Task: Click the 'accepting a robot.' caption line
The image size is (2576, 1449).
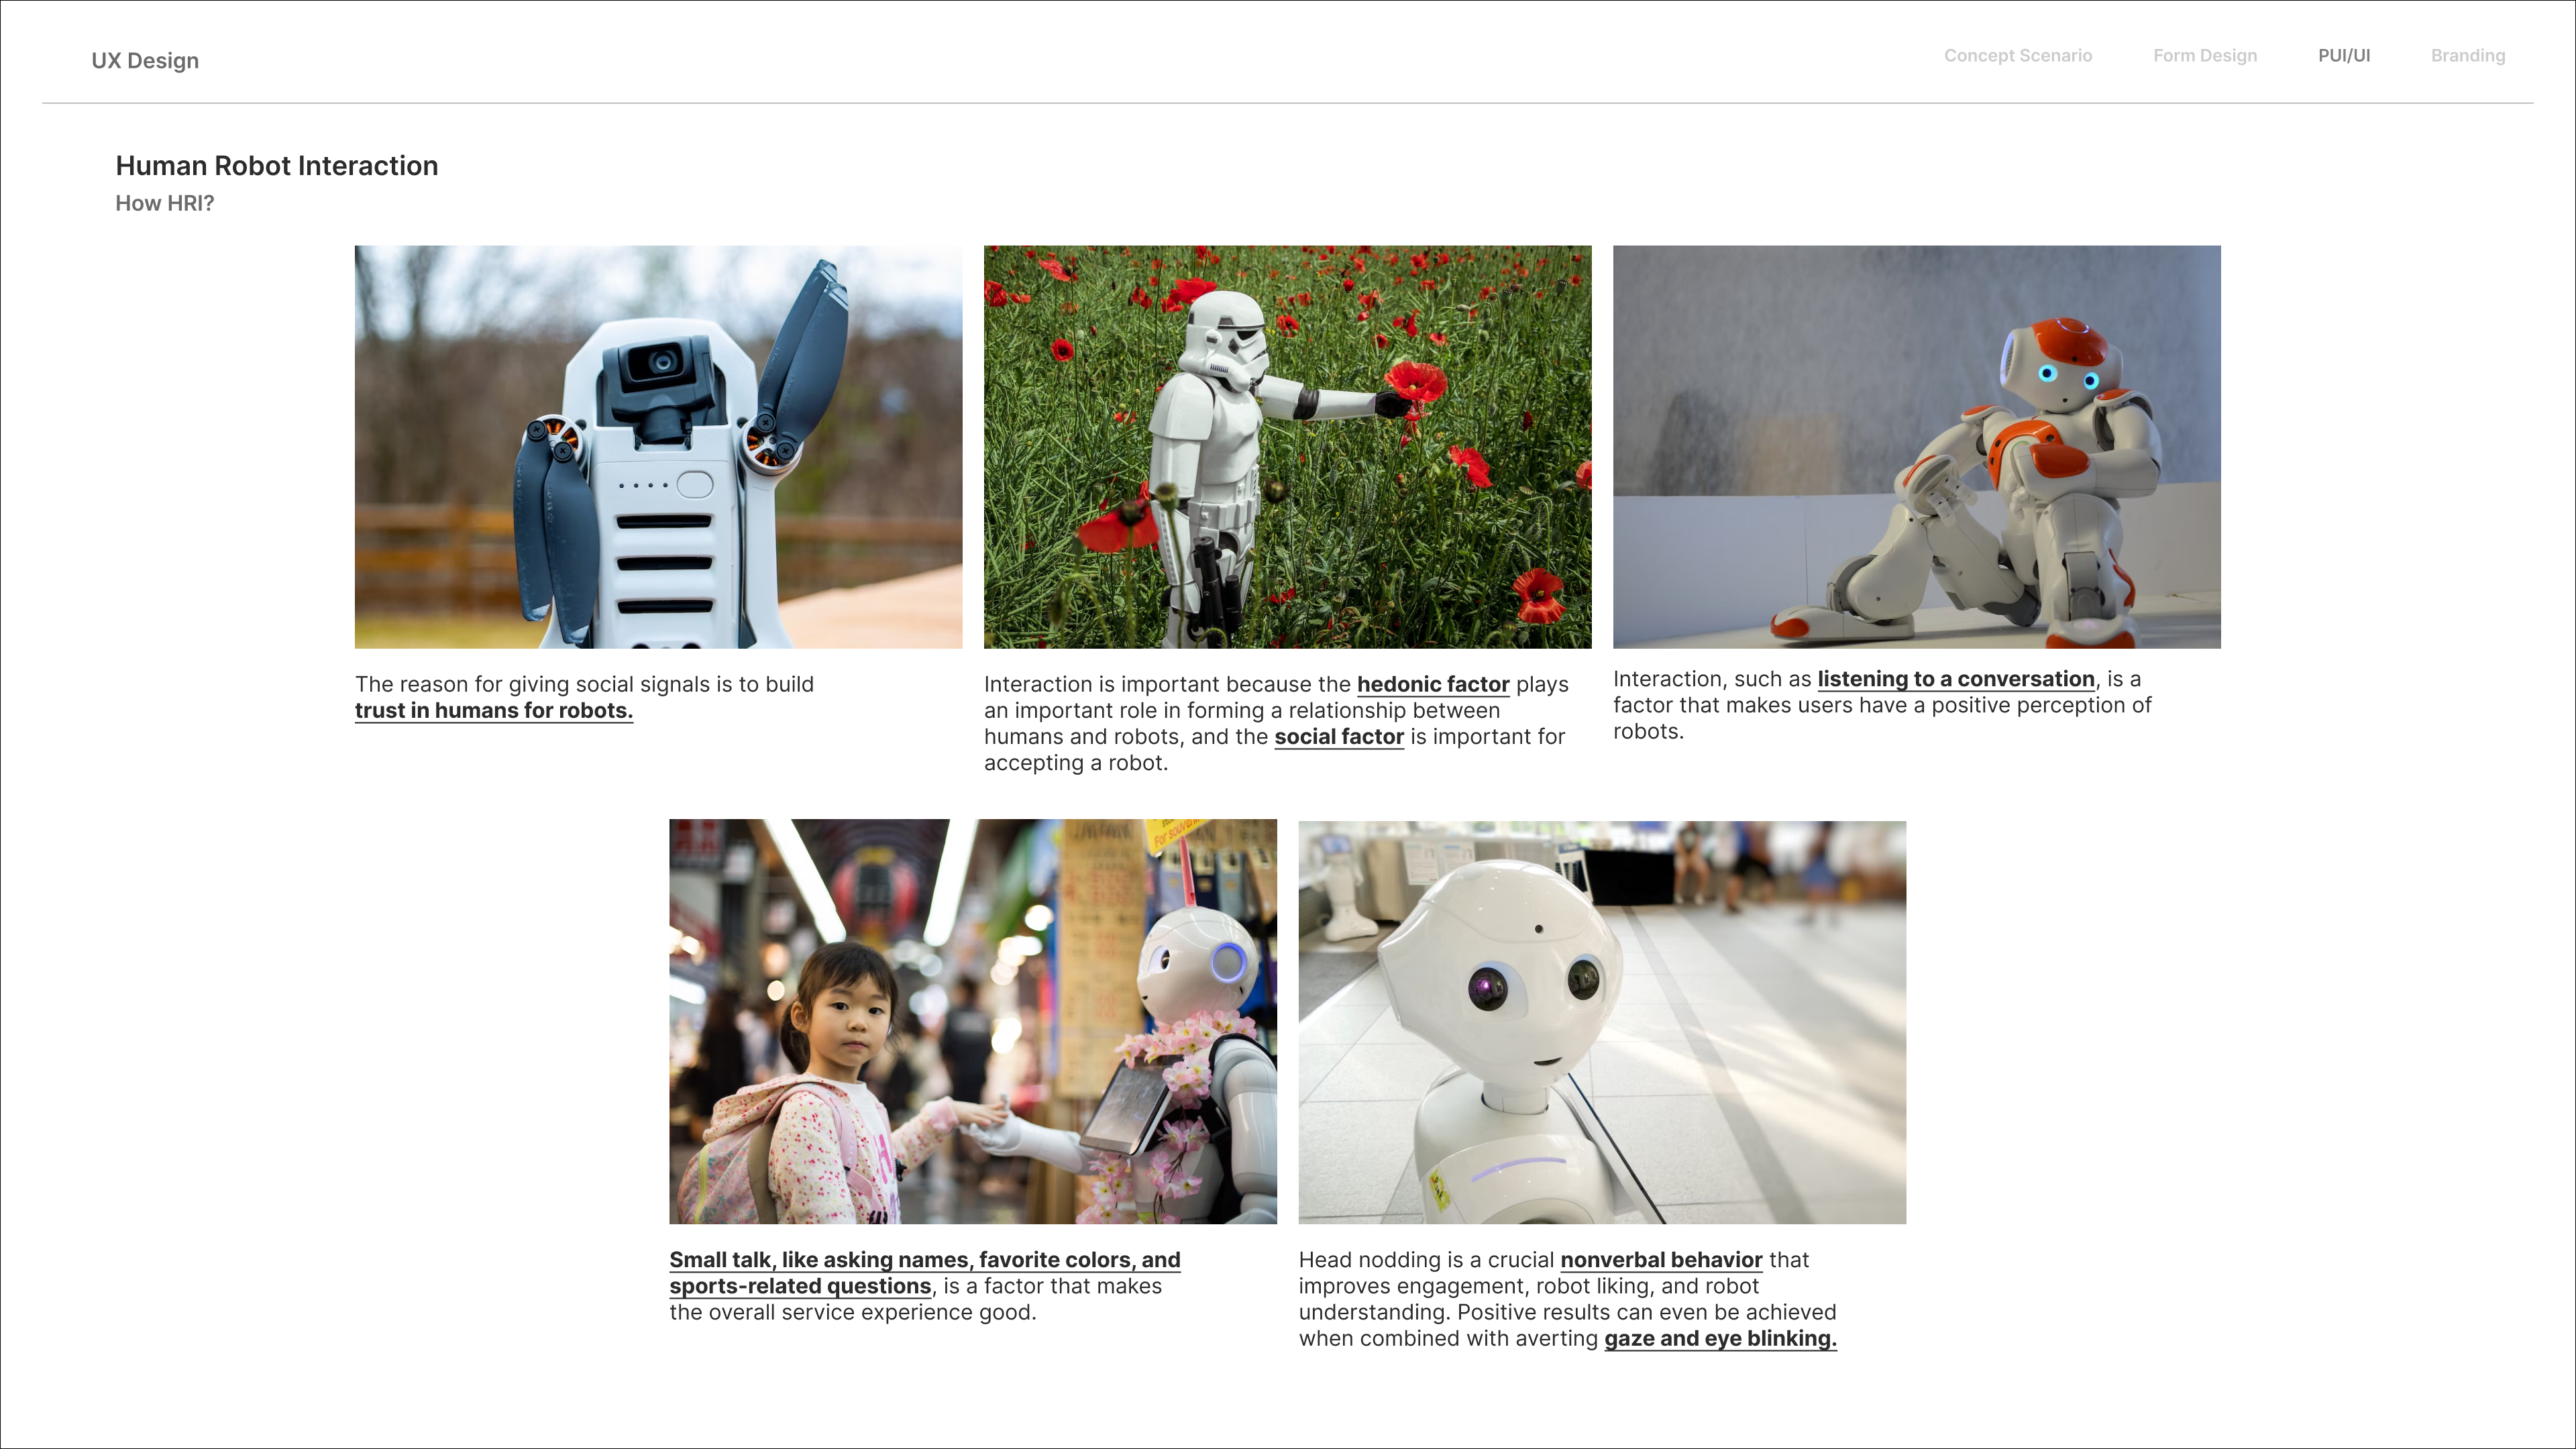Action: point(1076,763)
